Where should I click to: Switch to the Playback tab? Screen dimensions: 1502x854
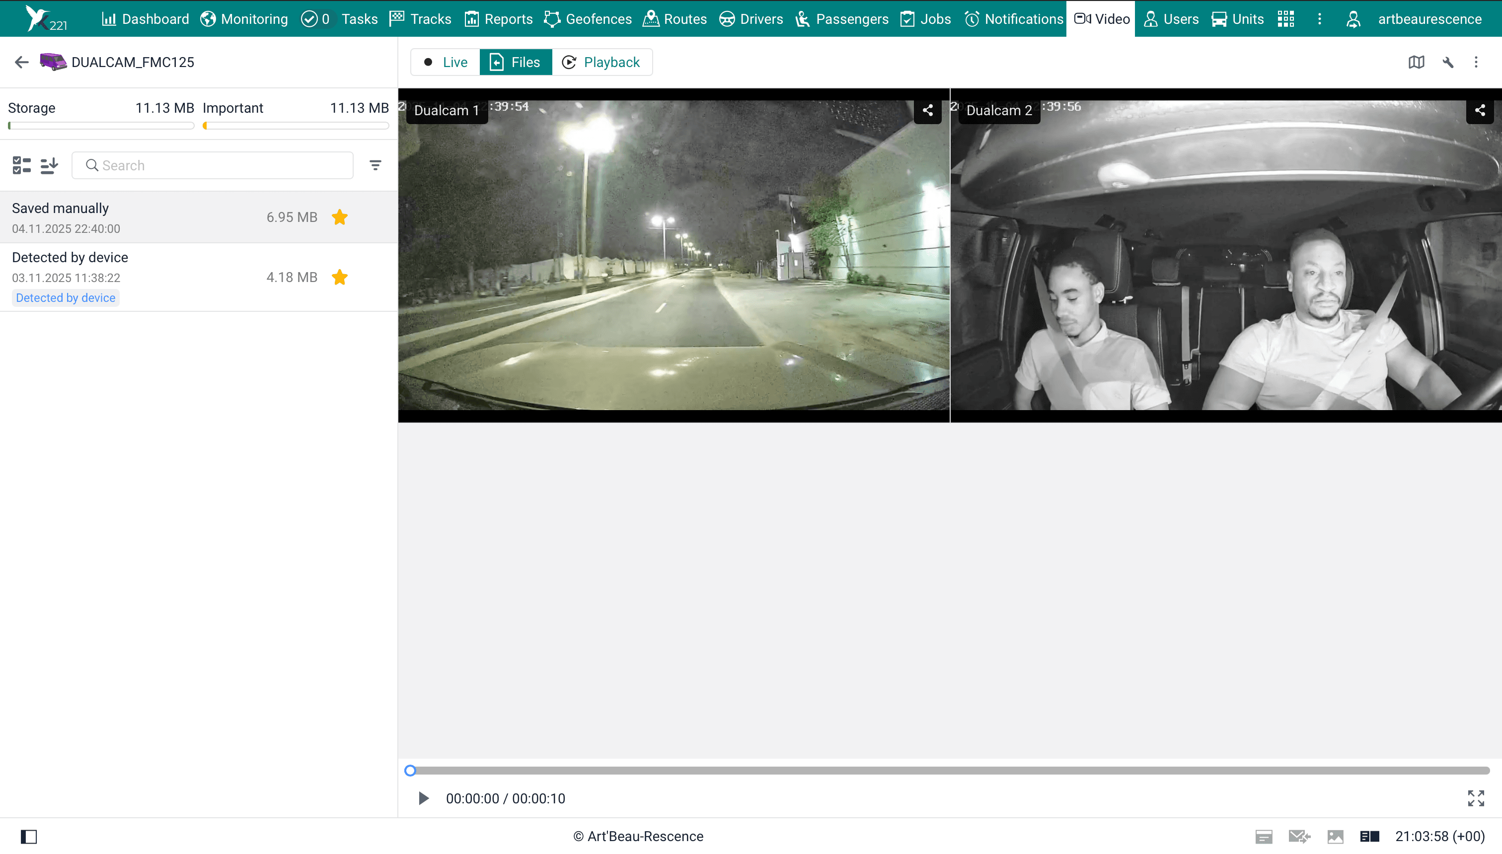(601, 62)
